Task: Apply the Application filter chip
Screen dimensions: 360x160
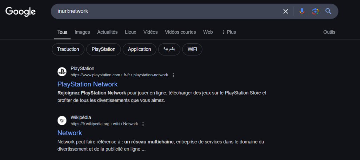Action: [x=139, y=49]
